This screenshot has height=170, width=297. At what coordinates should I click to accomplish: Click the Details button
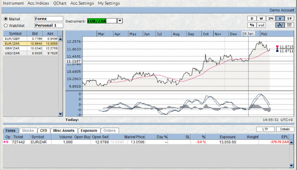click(285, 129)
